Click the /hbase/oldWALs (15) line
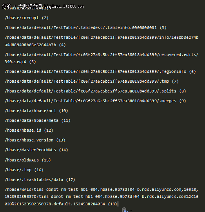This screenshot has height=212, width=205. coord(28,160)
